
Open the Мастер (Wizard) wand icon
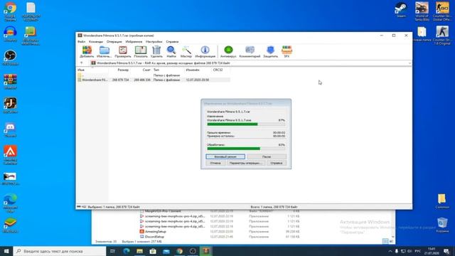[186, 52]
